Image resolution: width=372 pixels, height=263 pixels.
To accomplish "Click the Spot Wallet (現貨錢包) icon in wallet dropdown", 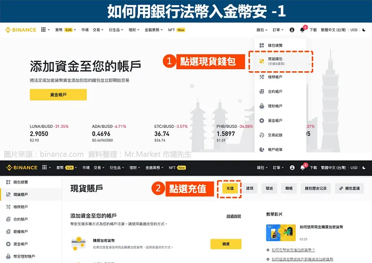I will [x=262, y=61].
